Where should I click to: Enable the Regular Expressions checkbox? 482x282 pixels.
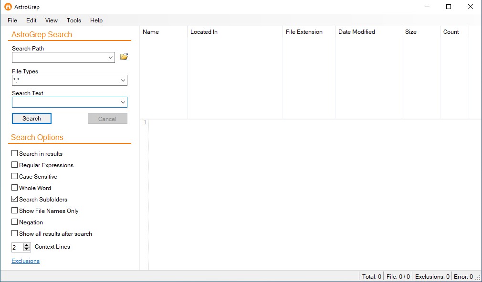(x=14, y=165)
